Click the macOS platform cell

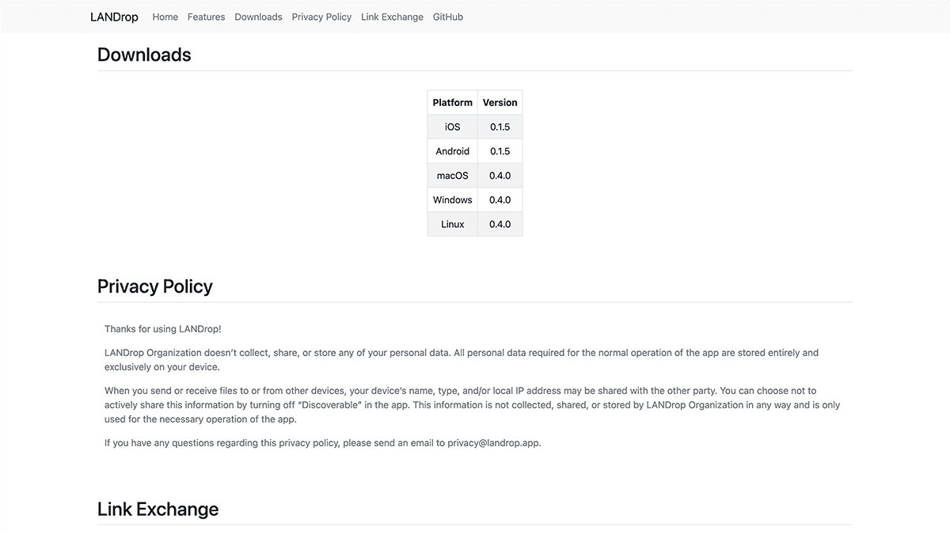(x=452, y=176)
